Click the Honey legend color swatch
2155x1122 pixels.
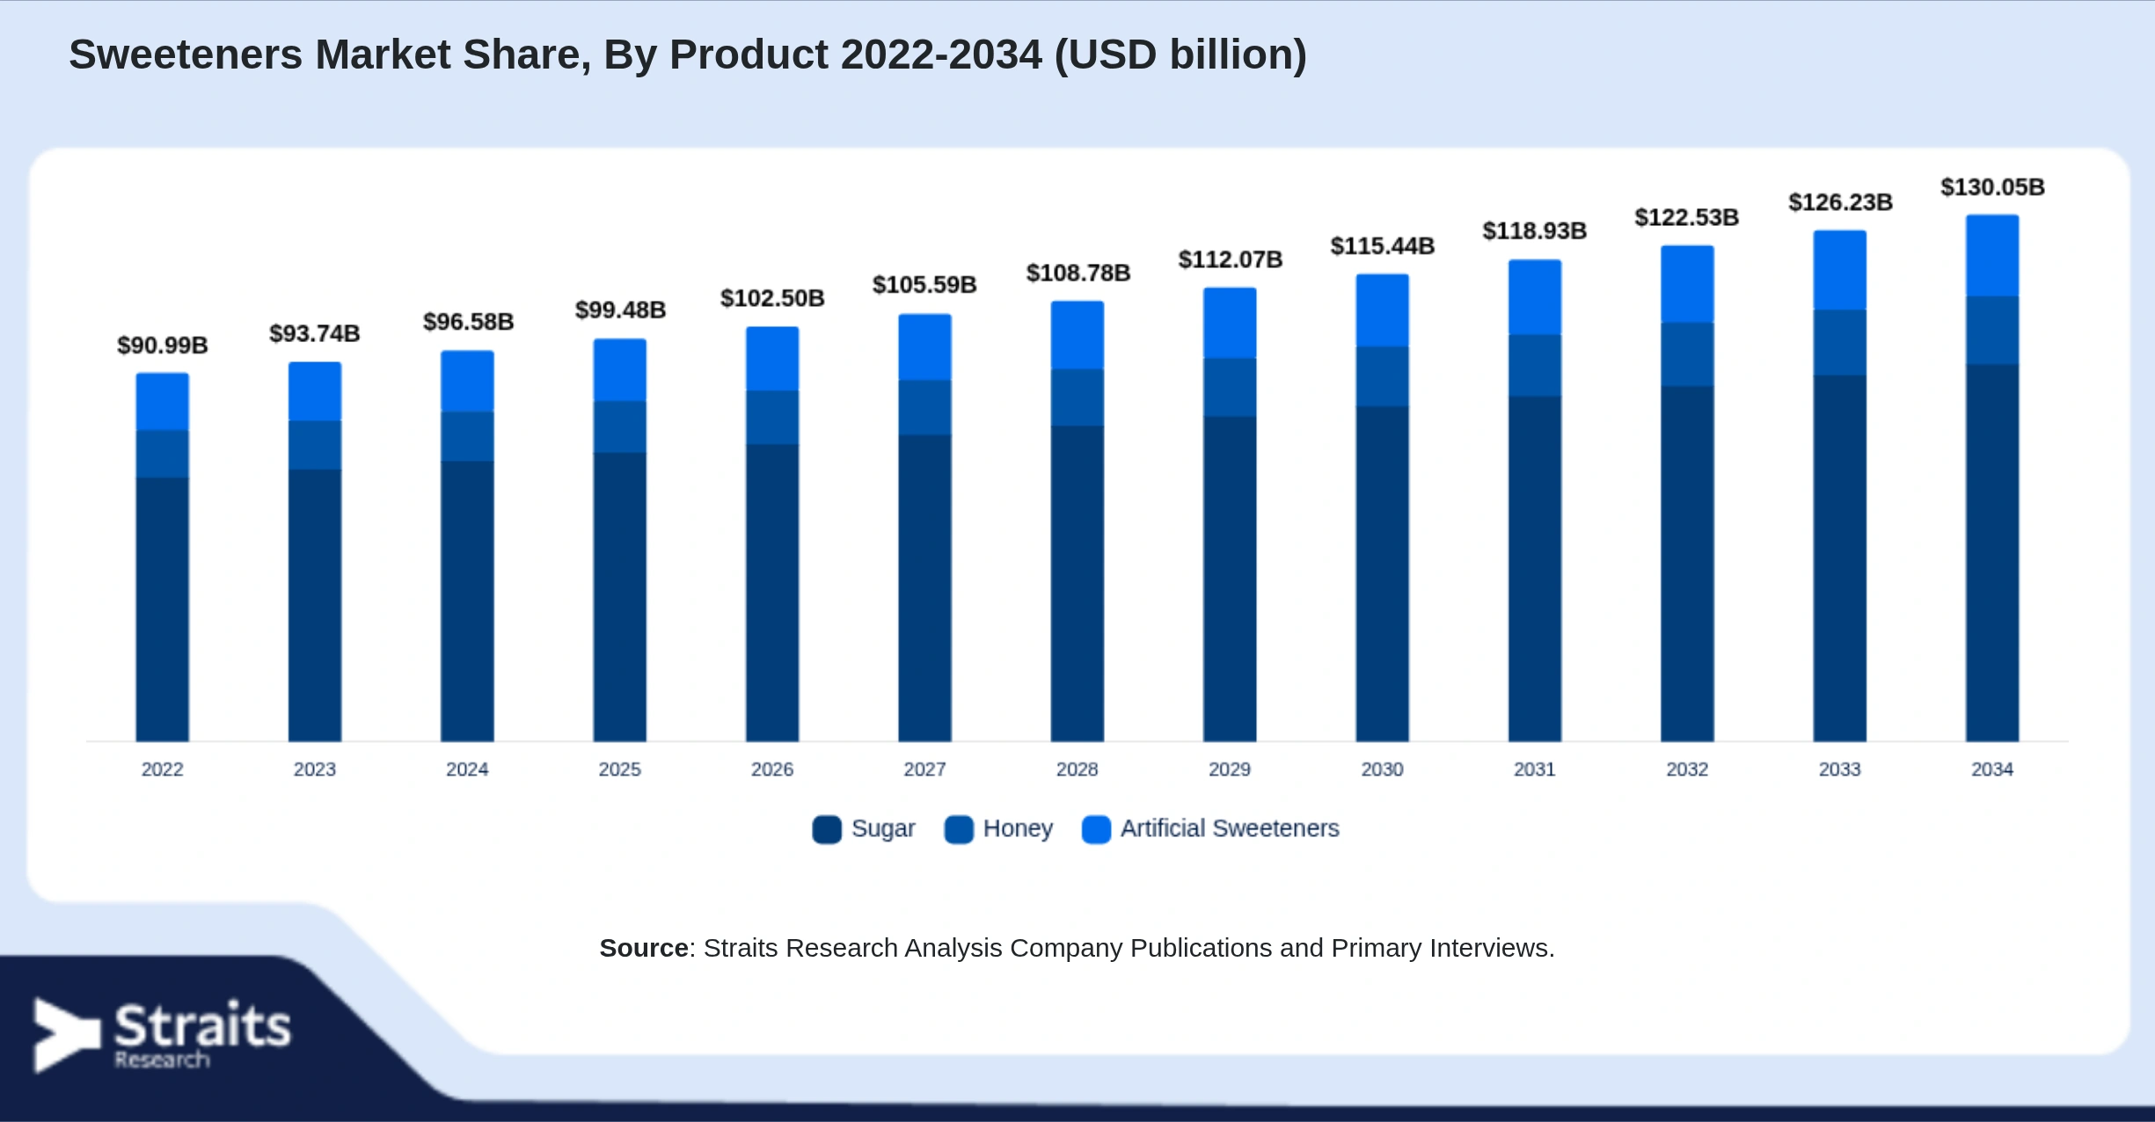[x=959, y=829]
